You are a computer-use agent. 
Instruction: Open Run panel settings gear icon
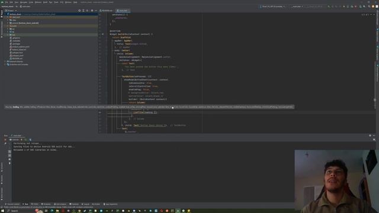370,135
